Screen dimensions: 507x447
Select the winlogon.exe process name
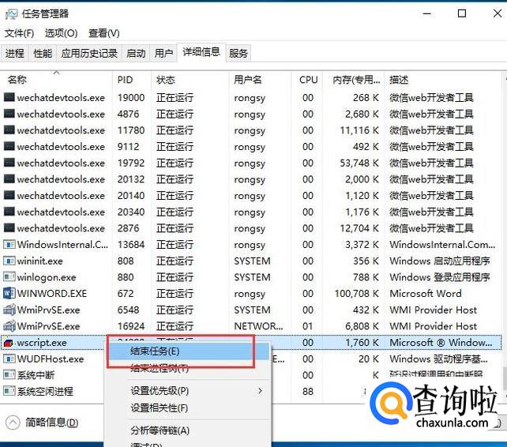(47, 277)
